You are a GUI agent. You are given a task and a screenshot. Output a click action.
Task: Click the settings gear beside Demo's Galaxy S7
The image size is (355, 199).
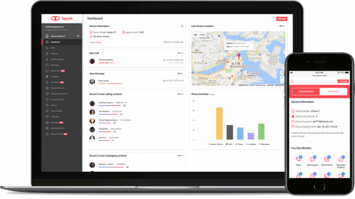(78, 36)
